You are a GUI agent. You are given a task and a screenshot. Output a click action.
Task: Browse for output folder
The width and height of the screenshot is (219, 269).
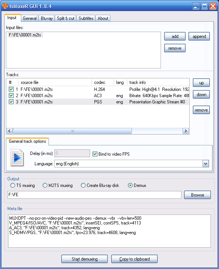pos(197,195)
